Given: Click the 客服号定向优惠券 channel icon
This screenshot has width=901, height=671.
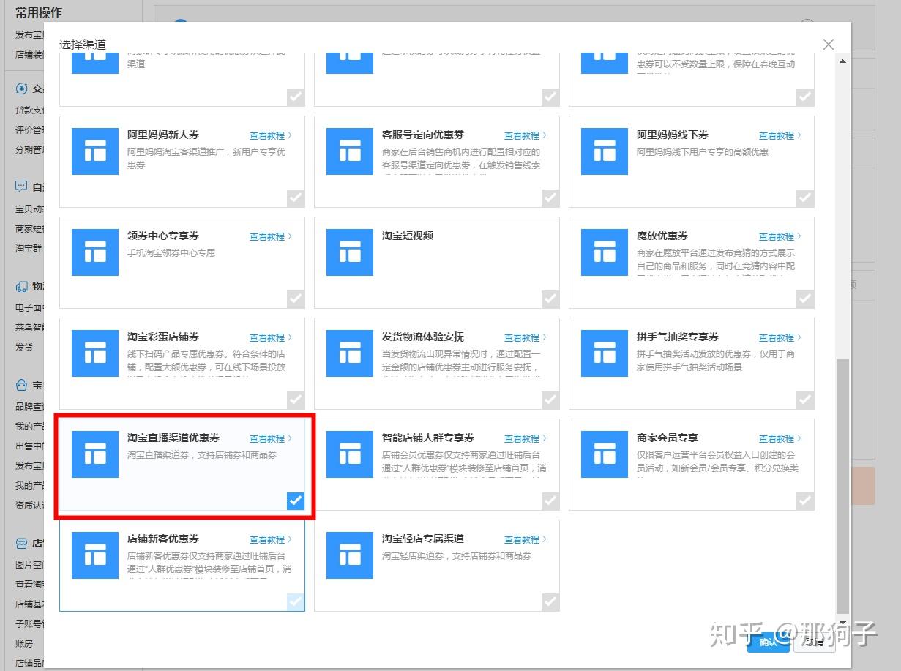Looking at the screenshot, I should (350, 151).
